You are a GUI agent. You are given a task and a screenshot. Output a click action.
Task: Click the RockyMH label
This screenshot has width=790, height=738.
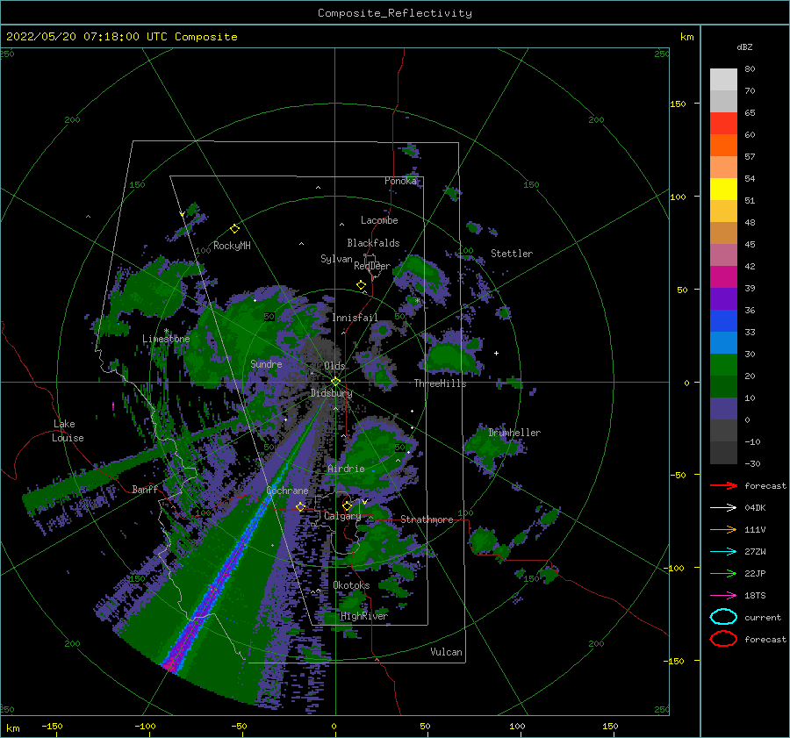click(232, 246)
